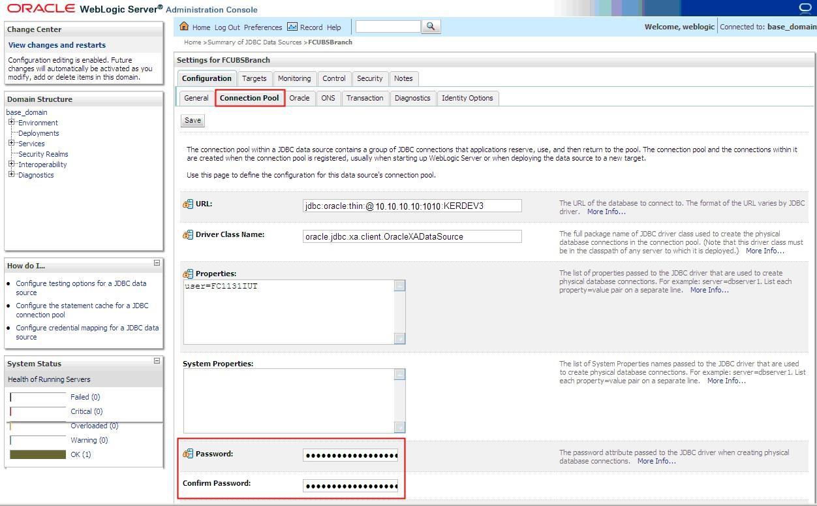
Task: Open More Info link for System Properties
Action: click(726, 381)
